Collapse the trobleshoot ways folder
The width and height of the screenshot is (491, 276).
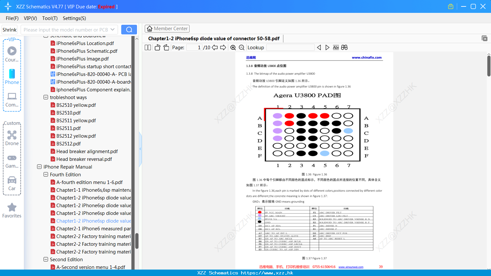click(x=46, y=97)
